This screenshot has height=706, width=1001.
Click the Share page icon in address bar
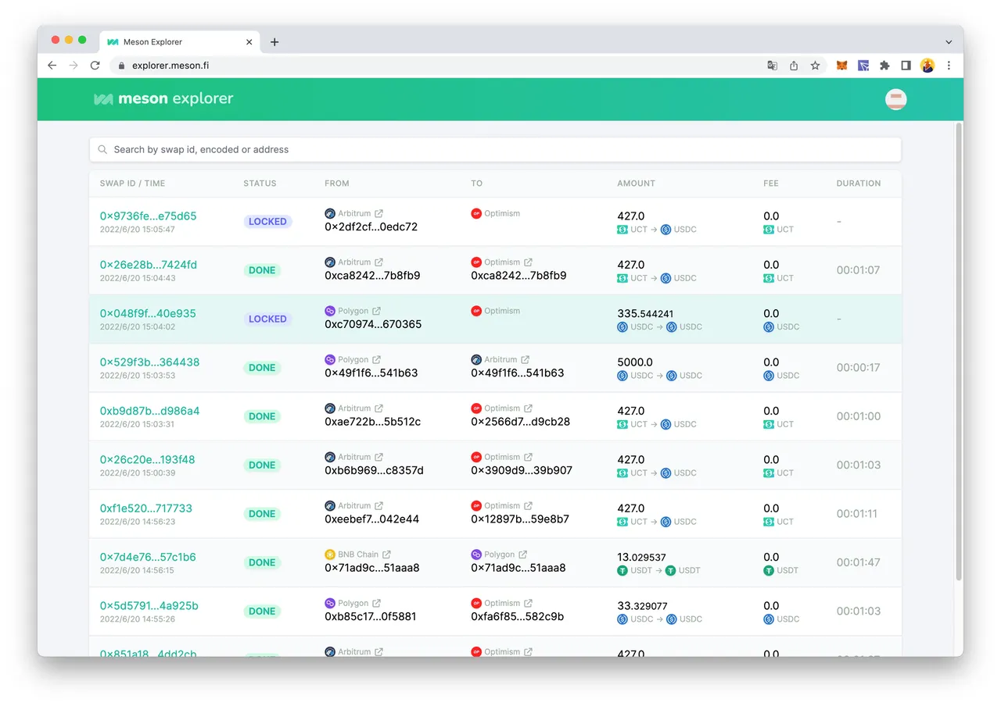tap(794, 66)
